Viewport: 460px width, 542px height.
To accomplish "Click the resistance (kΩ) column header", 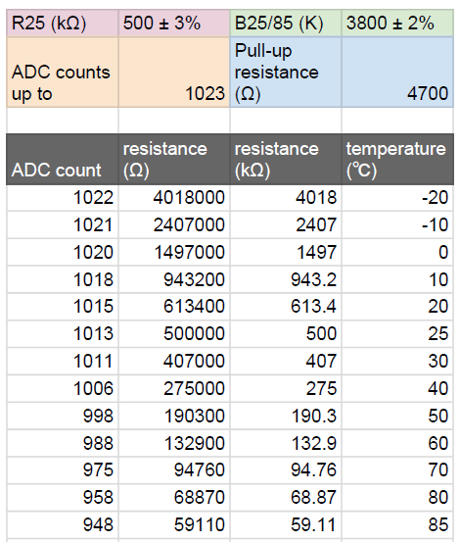I will tap(286, 159).
